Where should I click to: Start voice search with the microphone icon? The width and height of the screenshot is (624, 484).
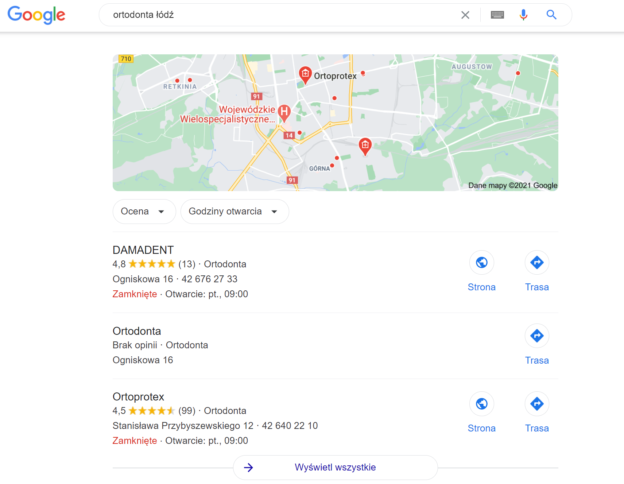pyautogui.click(x=523, y=15)
